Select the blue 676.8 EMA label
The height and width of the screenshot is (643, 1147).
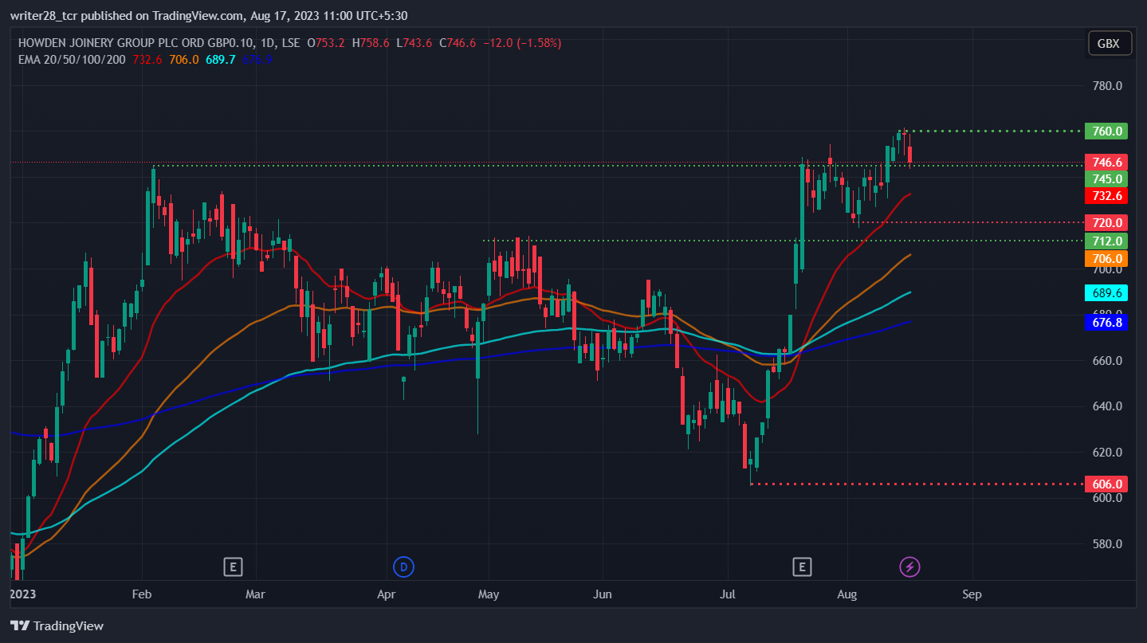click(x=1106, y=322)
